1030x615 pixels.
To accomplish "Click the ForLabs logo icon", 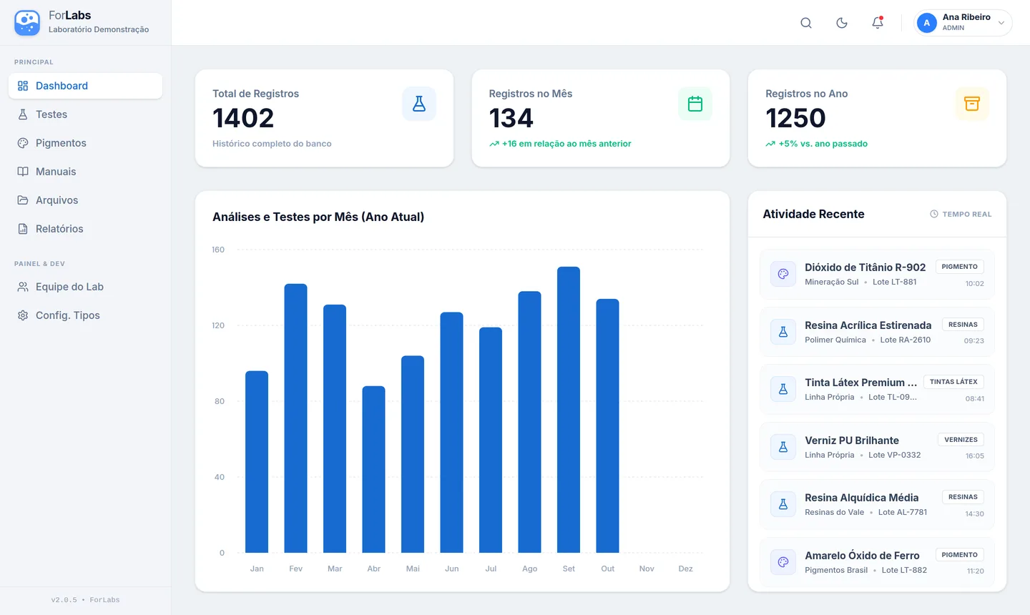I will pos(27,23).
